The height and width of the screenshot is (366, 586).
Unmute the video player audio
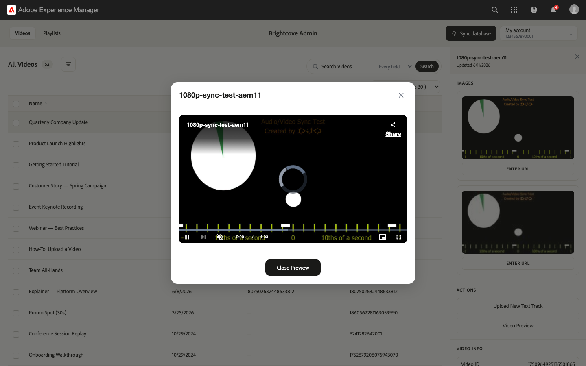220,237
